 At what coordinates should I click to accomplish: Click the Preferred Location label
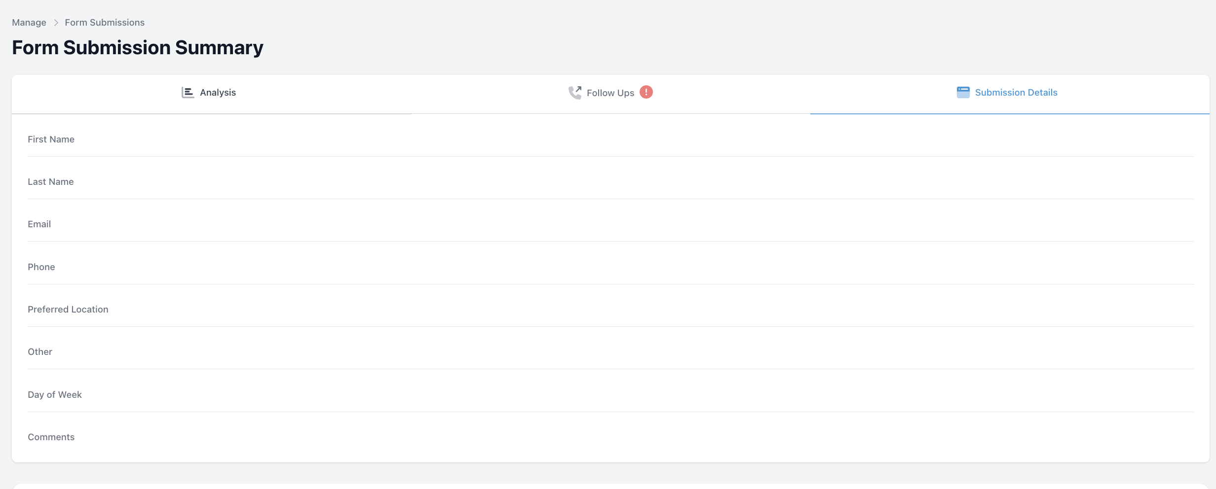pos(68,310)
